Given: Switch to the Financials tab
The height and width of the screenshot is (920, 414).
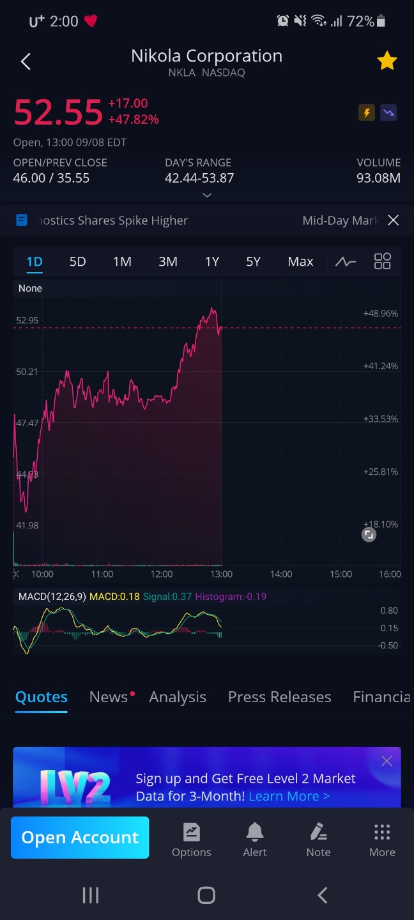Looking at the screenshot, I should click(x=381, y=697).
